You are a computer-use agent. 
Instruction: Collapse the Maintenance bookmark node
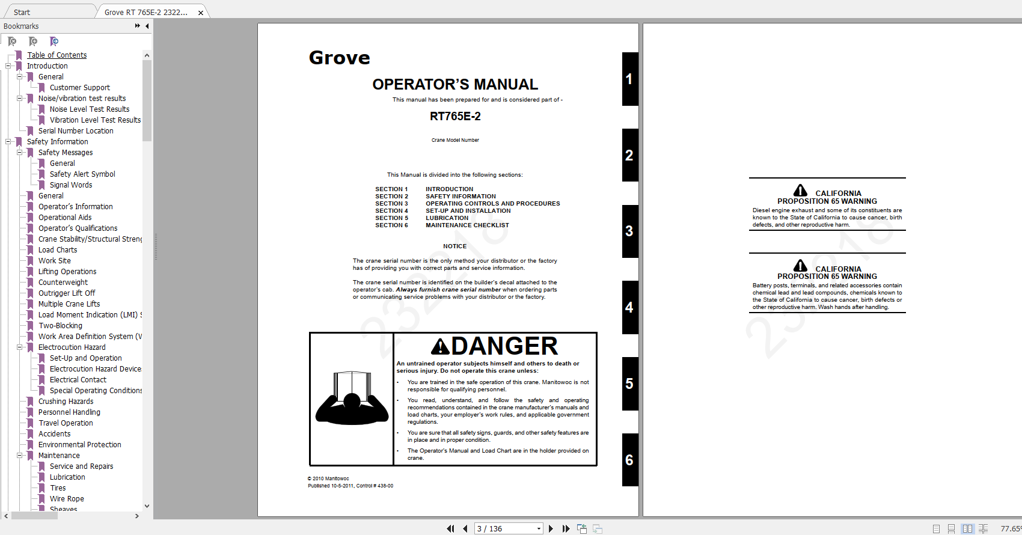[x=19, y=456]
